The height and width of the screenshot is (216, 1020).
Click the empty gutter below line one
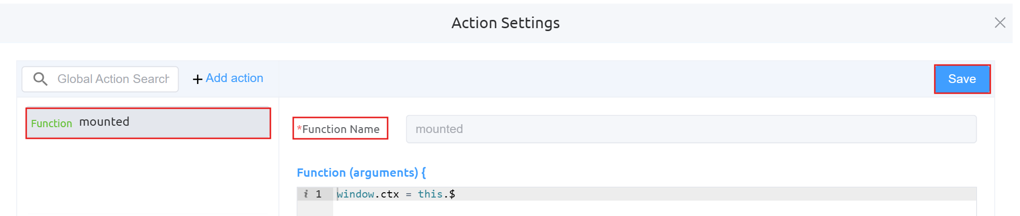[315, 209]
